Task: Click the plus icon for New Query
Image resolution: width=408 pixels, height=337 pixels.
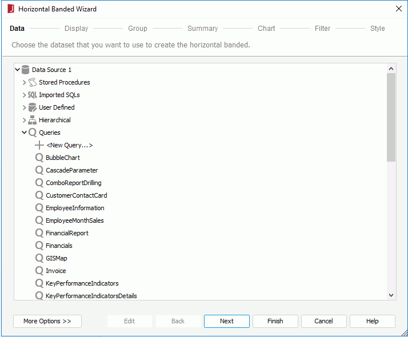Action: 39,145
